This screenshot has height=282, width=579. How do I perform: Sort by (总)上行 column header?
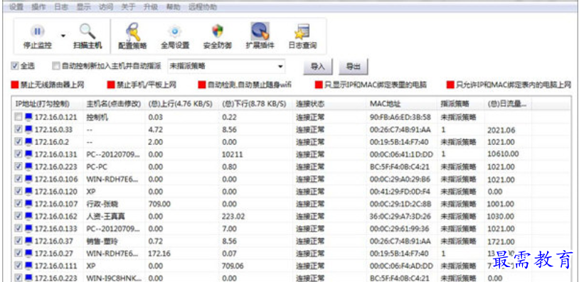pyautogui.click(x=181, y=104)
